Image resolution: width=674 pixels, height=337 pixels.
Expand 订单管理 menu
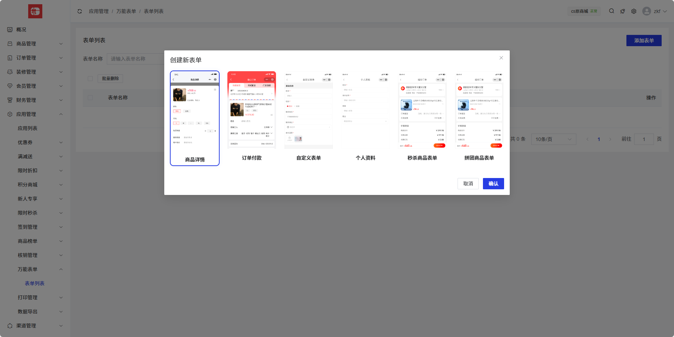pyautogui.click(x=61, y=58)
